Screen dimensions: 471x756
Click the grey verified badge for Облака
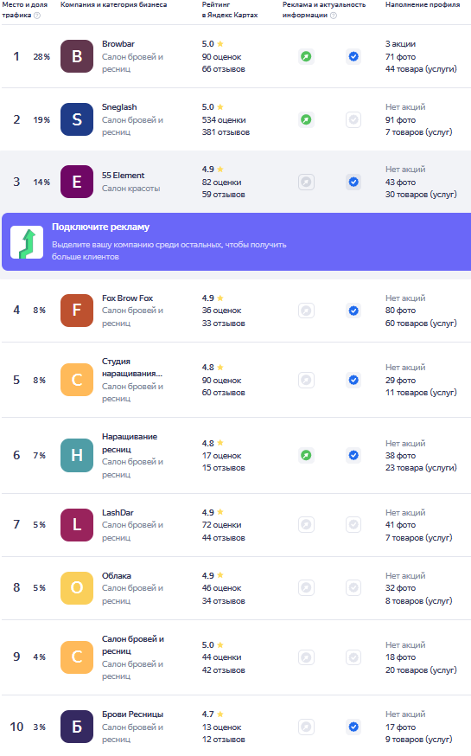pos(353,587)
